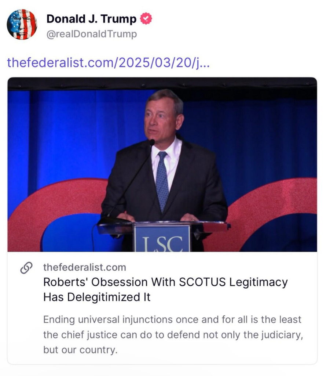Open the "Roberts' Obsession With SCOTUS Legitimacy" headline

165,282
